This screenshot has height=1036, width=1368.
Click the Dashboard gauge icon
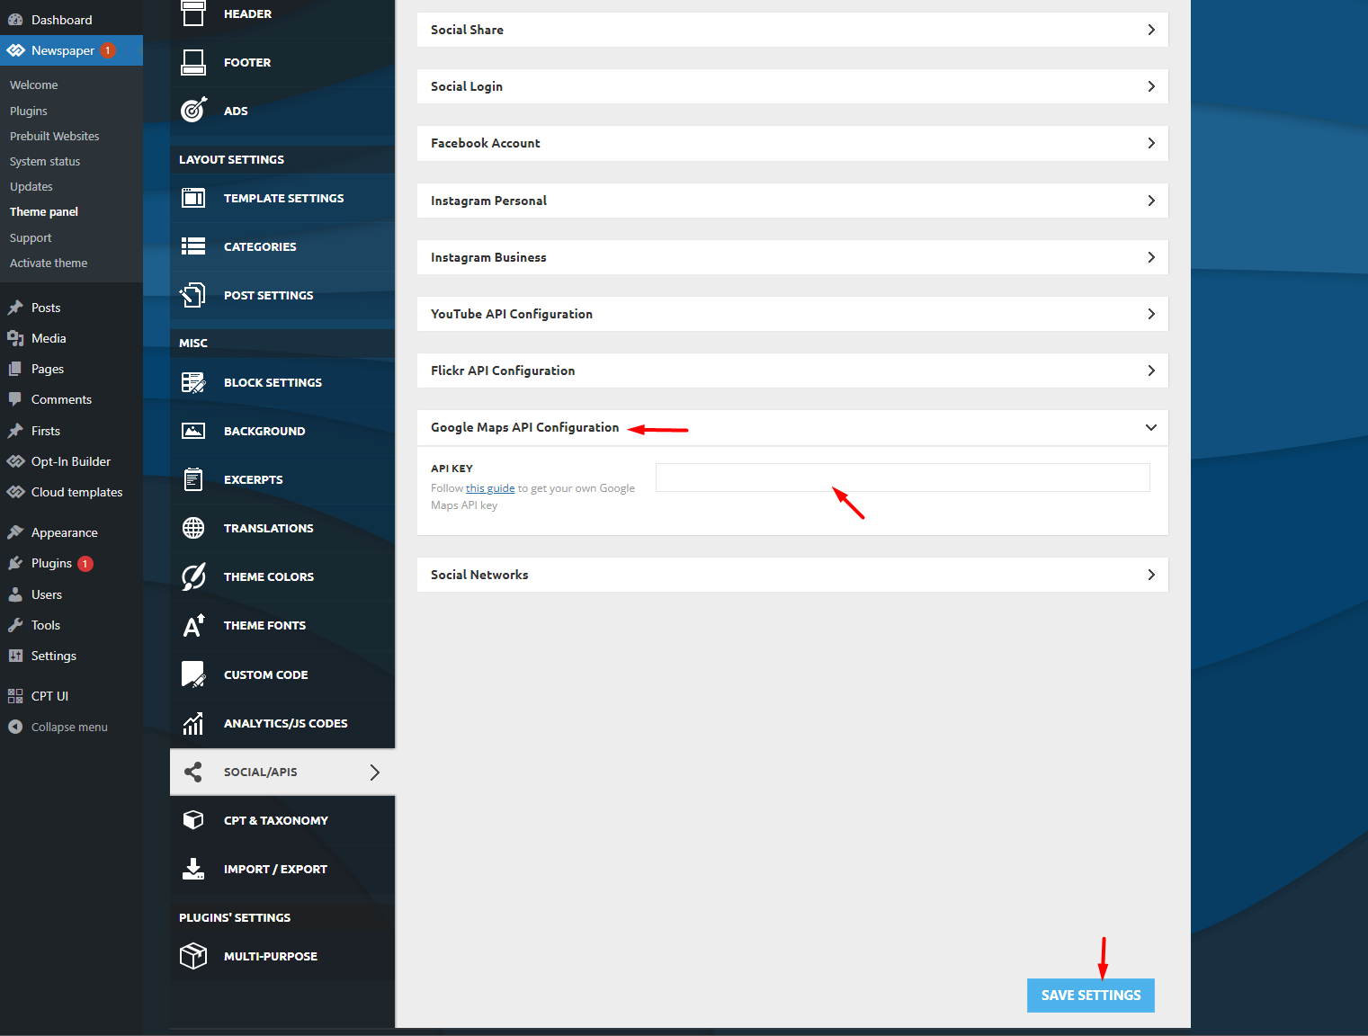(x=15, y=20)
